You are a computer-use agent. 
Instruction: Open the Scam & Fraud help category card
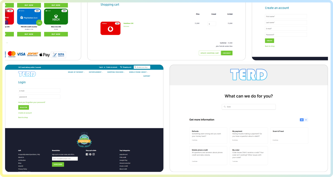[289, 136]
